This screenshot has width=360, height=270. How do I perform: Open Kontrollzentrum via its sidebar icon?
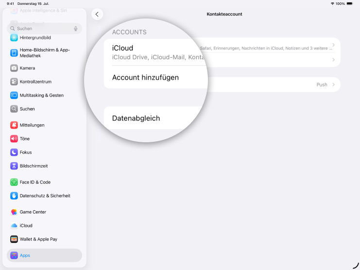tap(14, 82)
